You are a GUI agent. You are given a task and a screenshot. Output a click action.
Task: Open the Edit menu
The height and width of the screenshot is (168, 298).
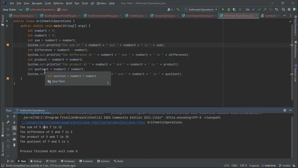pyautogui.click(x=19, y=3)
